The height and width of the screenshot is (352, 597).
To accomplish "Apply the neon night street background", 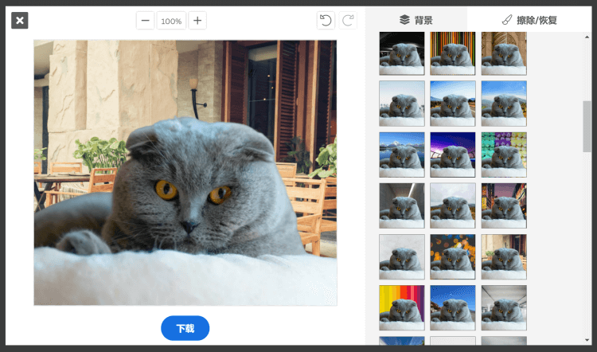I will point(504,205).
